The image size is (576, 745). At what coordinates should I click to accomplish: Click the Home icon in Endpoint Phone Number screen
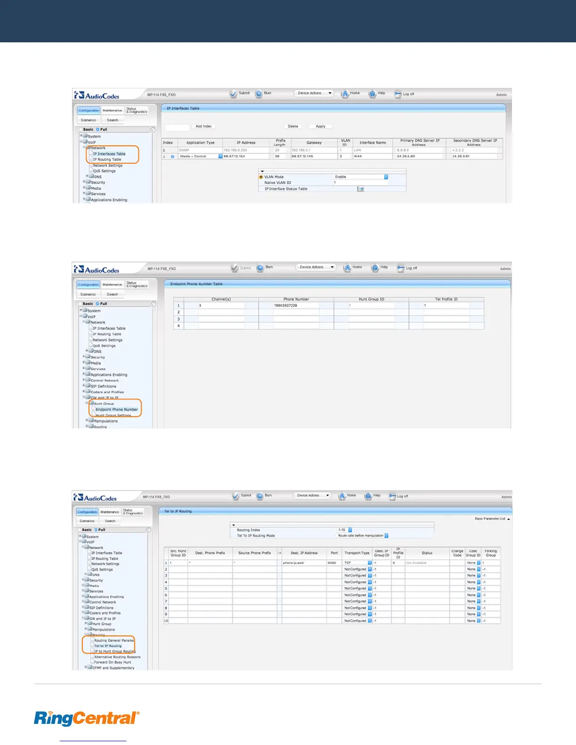[347, 268]
